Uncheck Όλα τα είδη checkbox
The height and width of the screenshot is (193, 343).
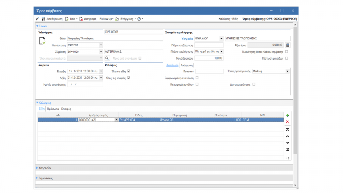(129, 71)
